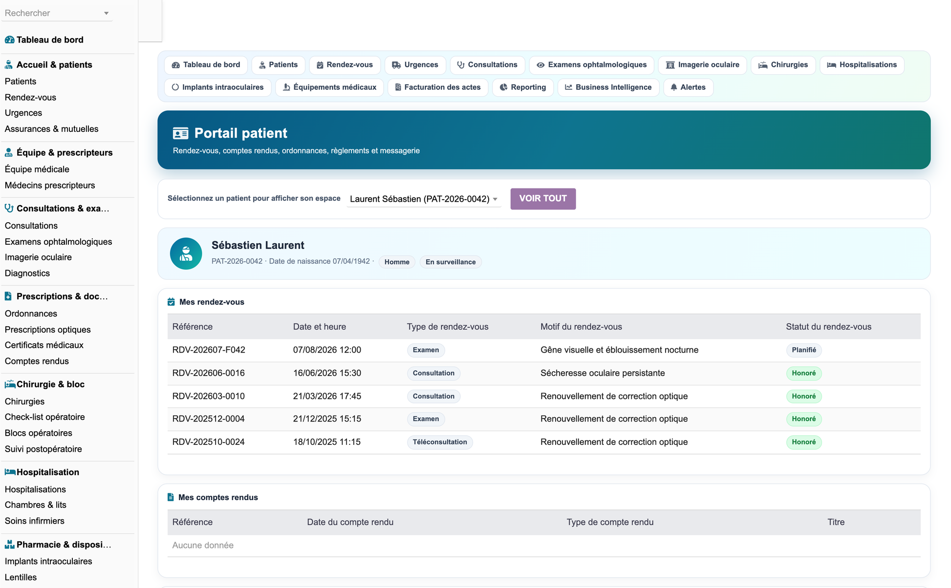Click the microscope icon on Équipements médicaux
The width and height of the screenshot is (951, 588).
click(x=287, y=87)
